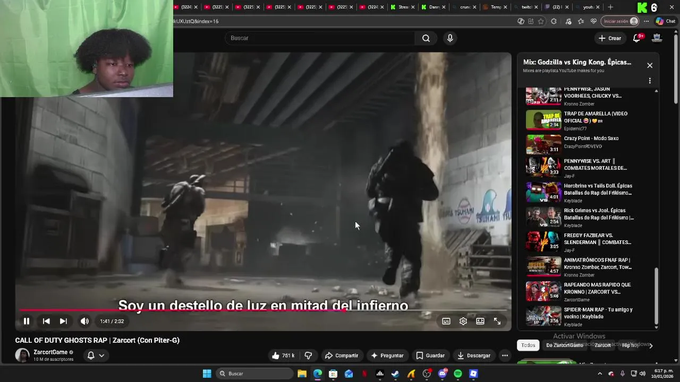
Task: Skip to previous video in mix
Action: pos(46,321)
